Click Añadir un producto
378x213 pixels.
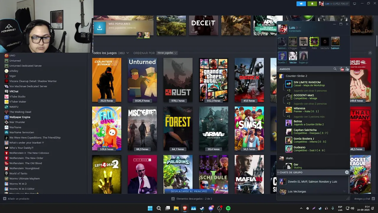[16, 199]
